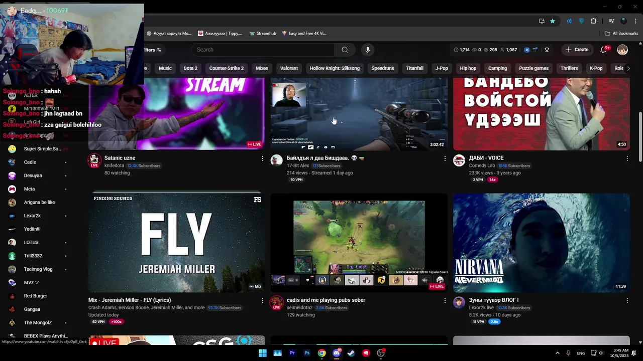Screen dimensions: 643x361
Task: Select Hollow Knight: Silksong chip
Action: point(335,68)
